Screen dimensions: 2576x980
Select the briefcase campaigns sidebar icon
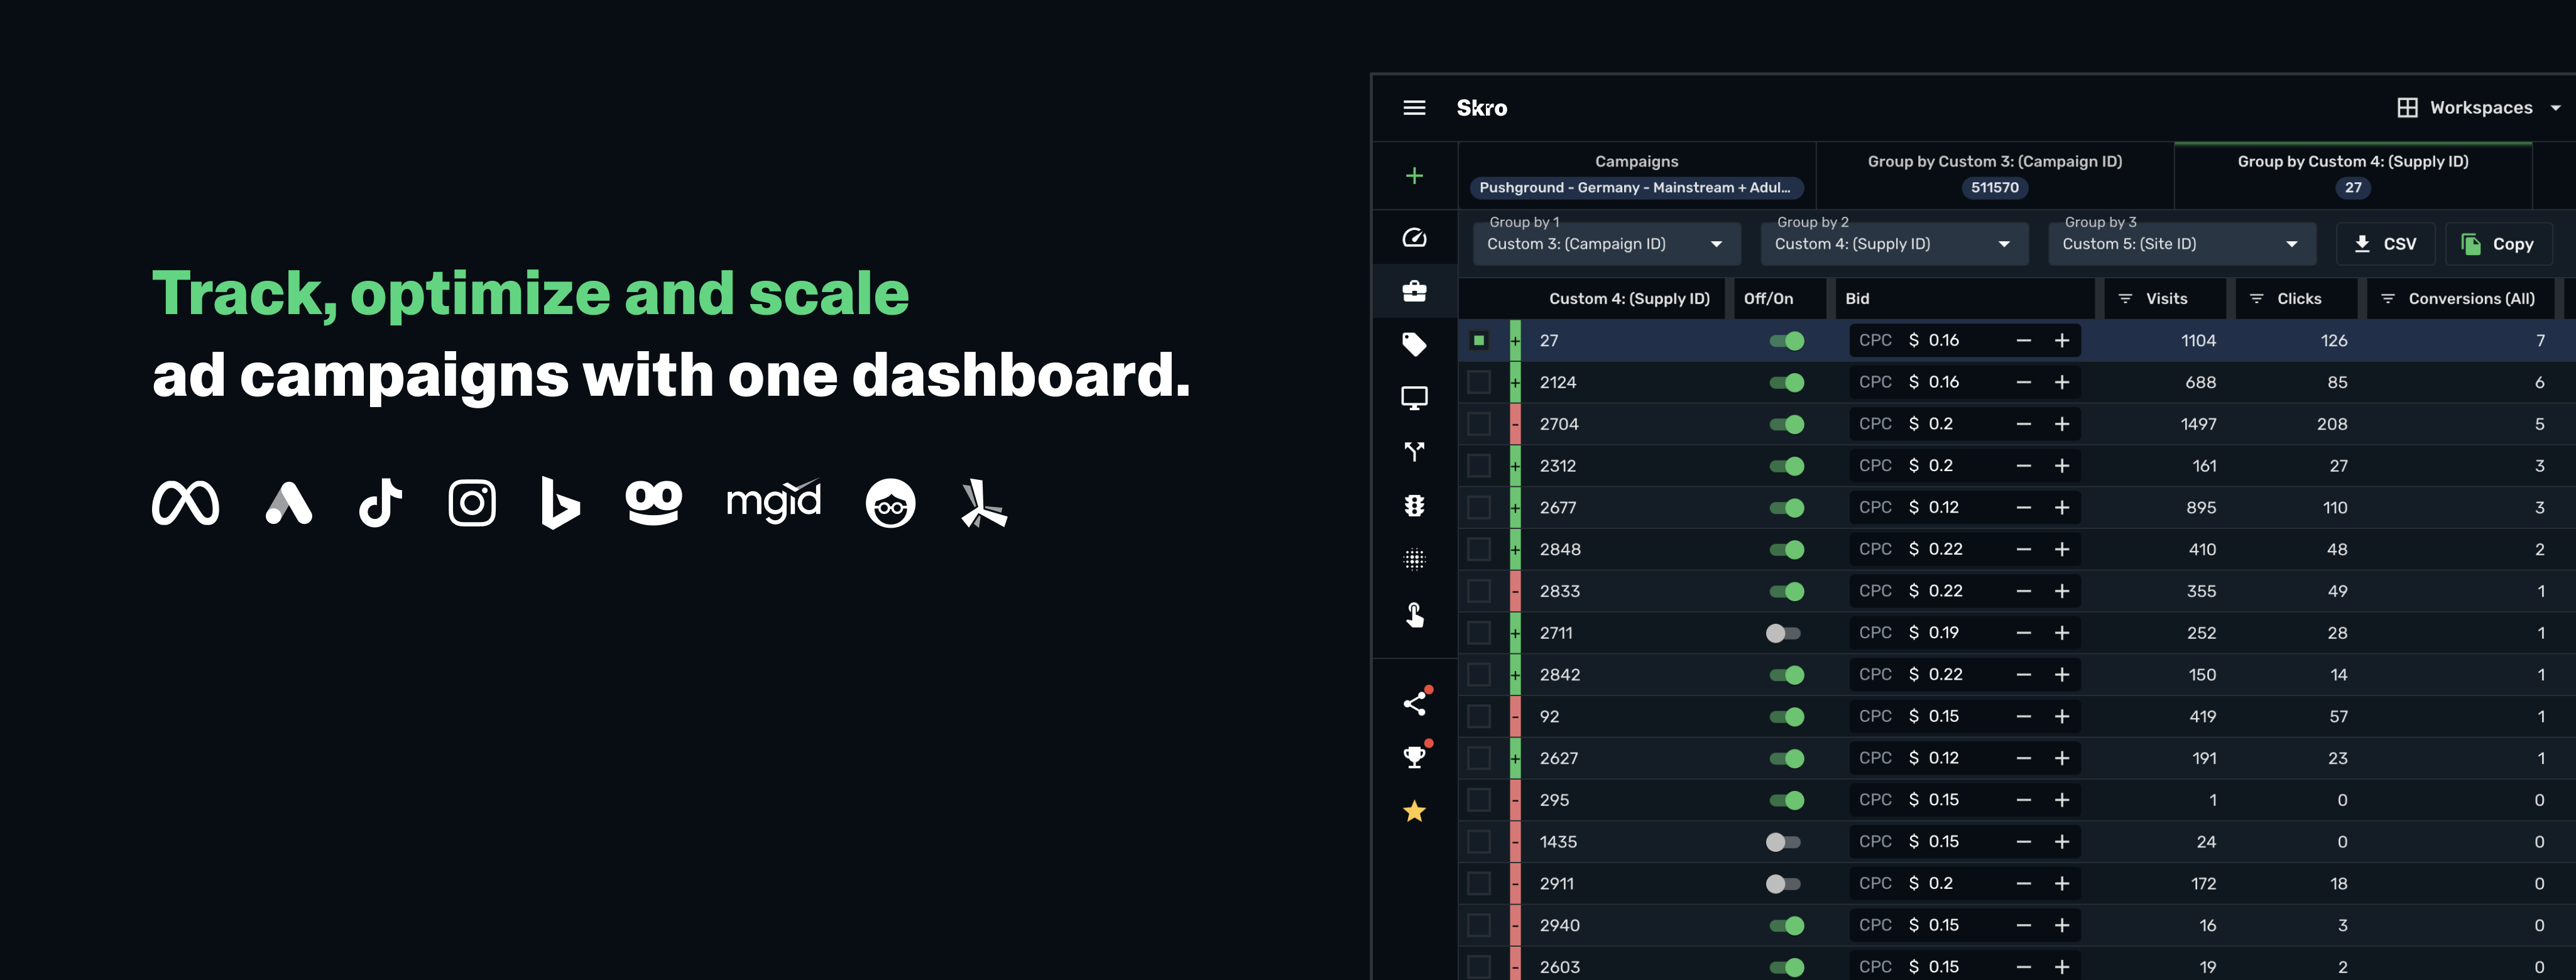(1414, 291)
